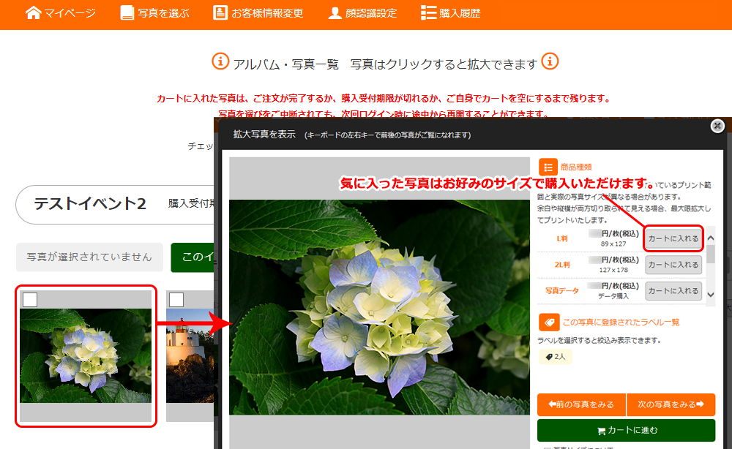Go to next photo with 次の写真をみる

pyautogui.click(x=671, y=404)
